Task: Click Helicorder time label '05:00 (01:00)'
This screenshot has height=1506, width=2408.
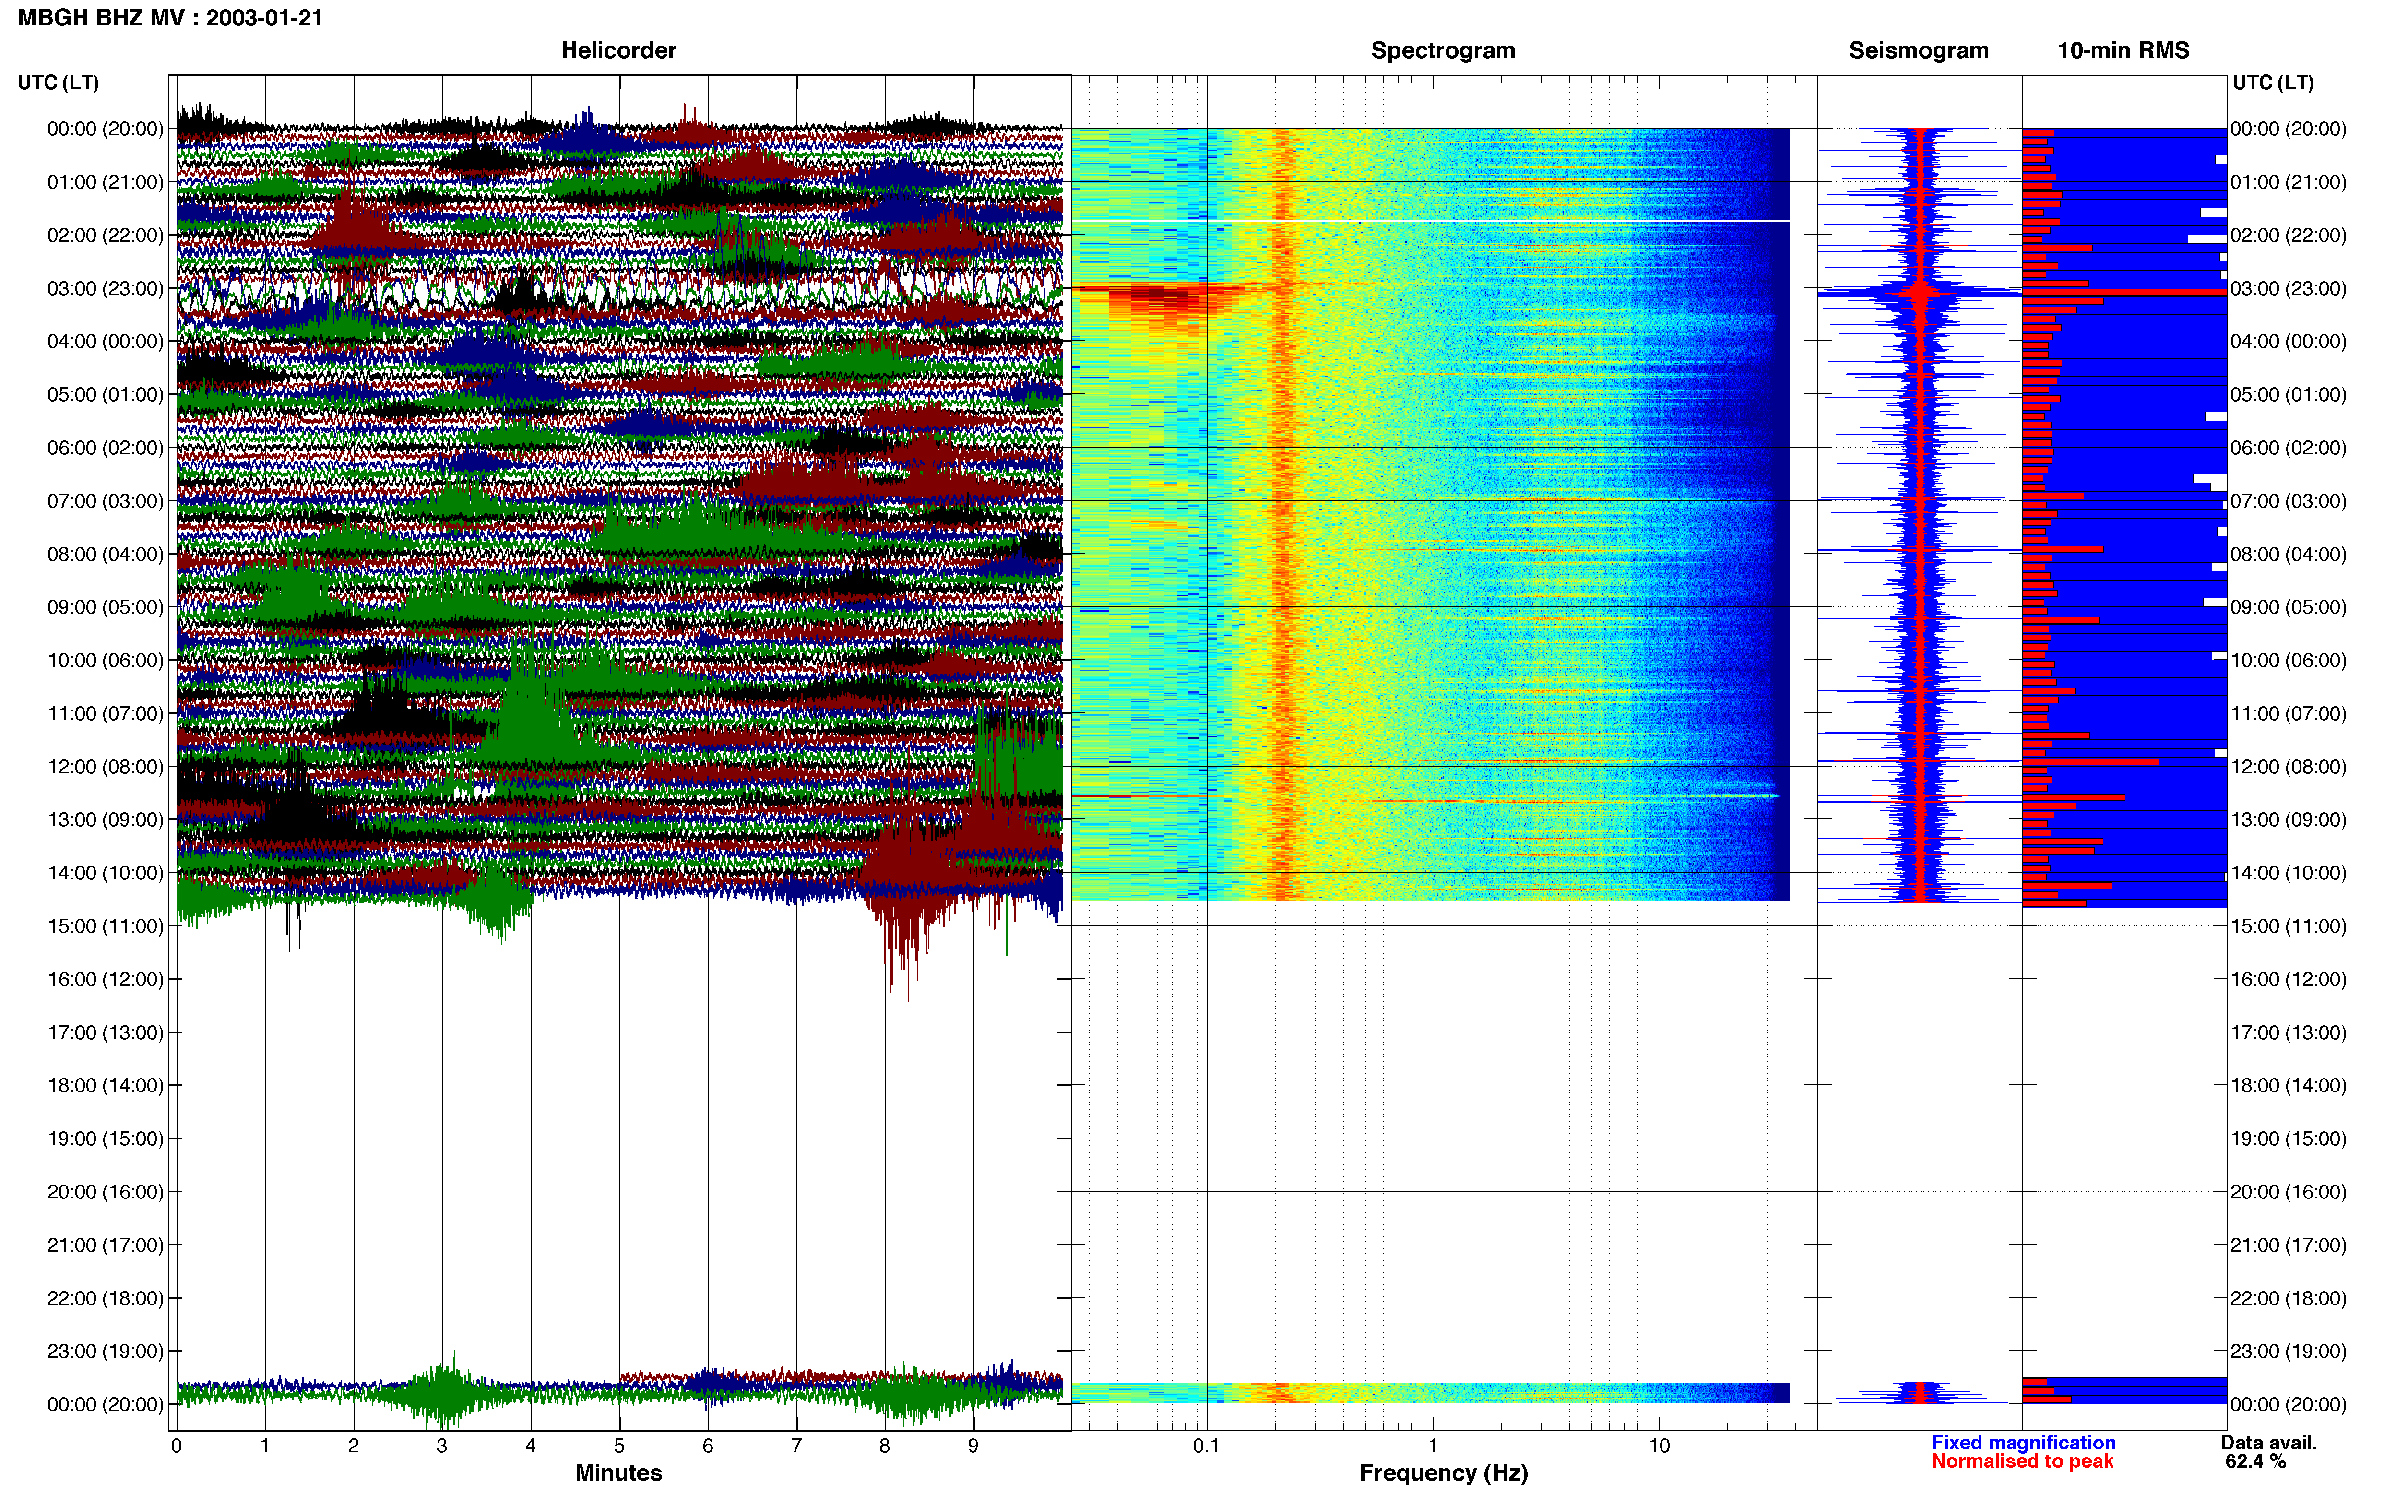Action: (x=106, y=394)
